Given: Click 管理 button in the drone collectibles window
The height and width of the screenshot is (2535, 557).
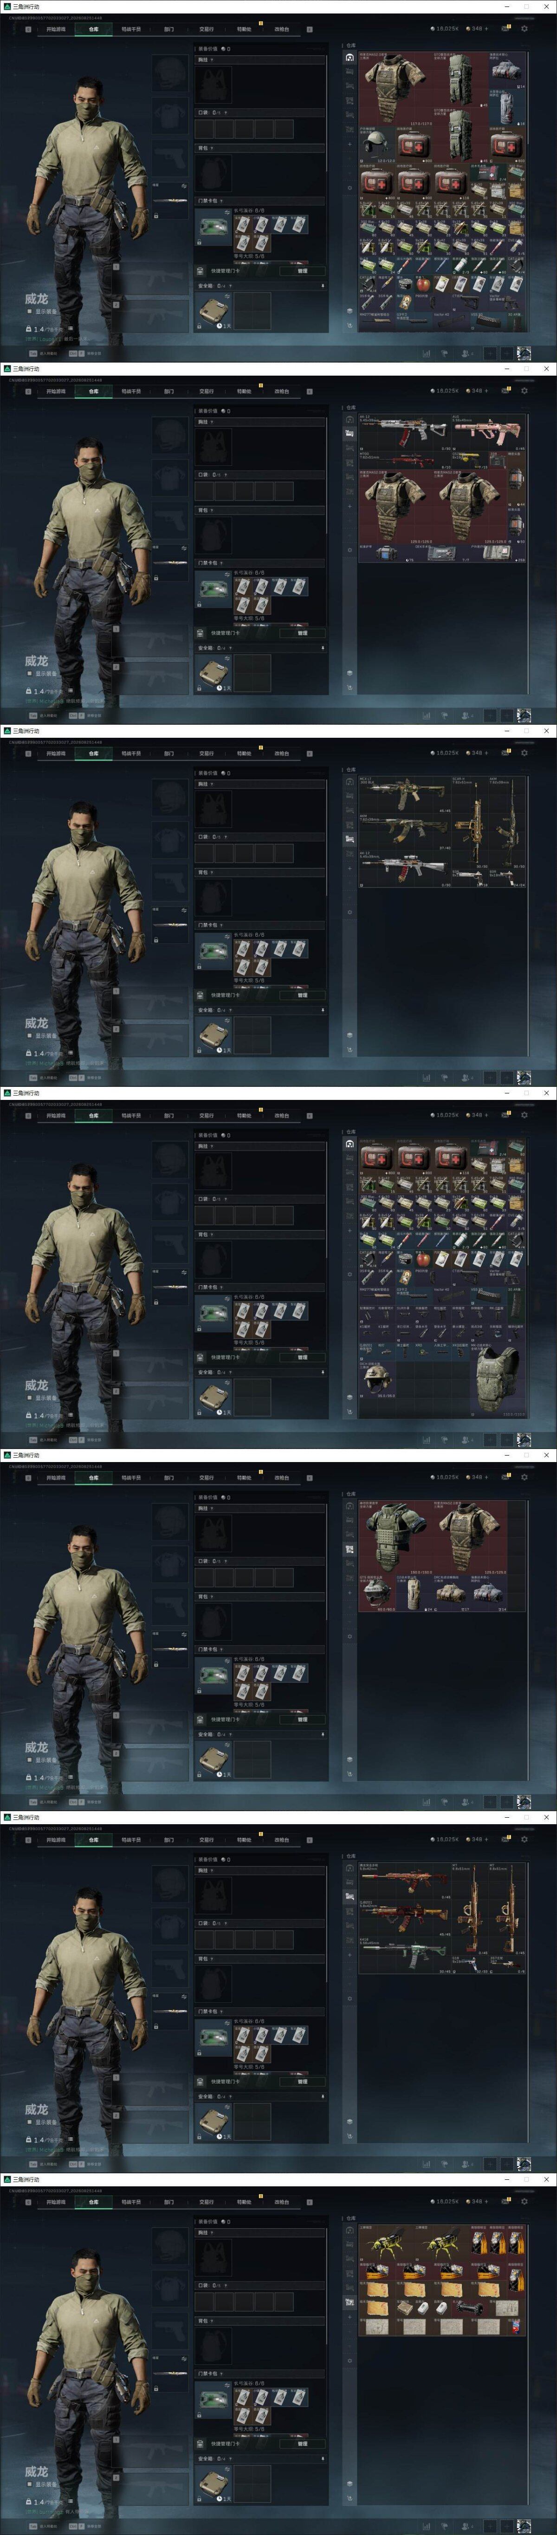Looking at the screenshot, I should coord(302,2443).
